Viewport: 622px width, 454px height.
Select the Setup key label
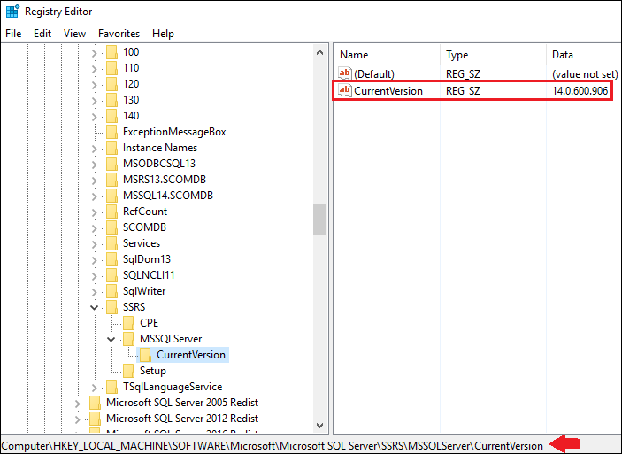tap(153, 371)
